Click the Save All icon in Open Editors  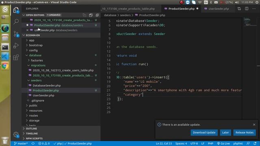[91, 15]
